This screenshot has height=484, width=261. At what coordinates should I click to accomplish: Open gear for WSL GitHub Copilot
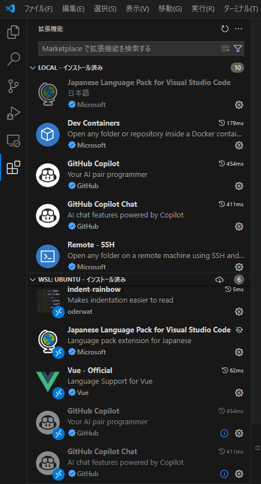(x=239, y=433)
